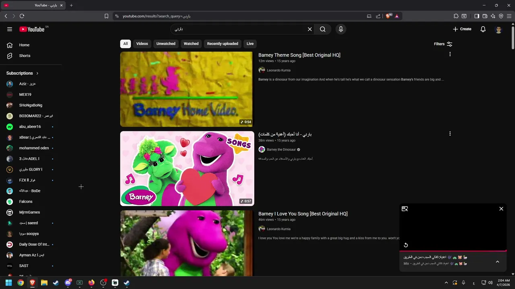Select the Watched filter chip
This screenshot has width=515, height=289.
(x=191, y=44)
